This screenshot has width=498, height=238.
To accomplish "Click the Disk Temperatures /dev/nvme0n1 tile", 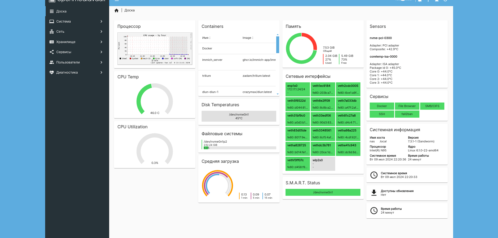I will click(239, 116).
